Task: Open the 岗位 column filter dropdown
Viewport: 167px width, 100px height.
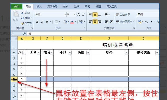Action: (x=88, y=53)
